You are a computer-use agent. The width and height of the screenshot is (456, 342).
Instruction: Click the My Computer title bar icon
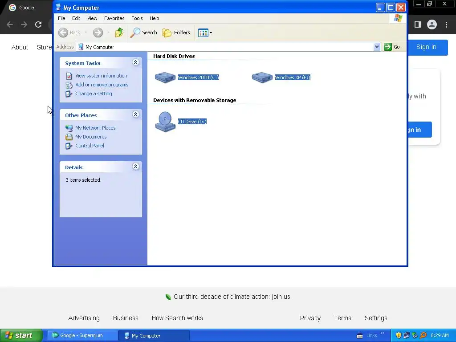pyautogui.click(x=58, y=8)
